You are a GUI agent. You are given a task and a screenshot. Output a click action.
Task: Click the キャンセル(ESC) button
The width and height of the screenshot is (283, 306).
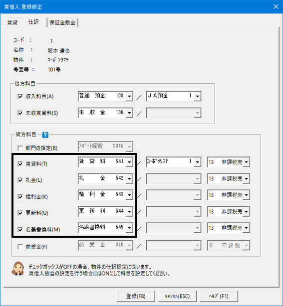[x=177, y=296]
